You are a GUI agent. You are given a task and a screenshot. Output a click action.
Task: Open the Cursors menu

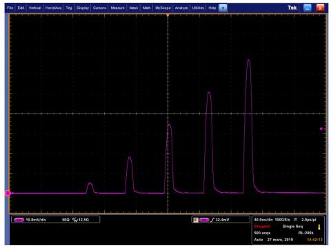tap(99, 8)
